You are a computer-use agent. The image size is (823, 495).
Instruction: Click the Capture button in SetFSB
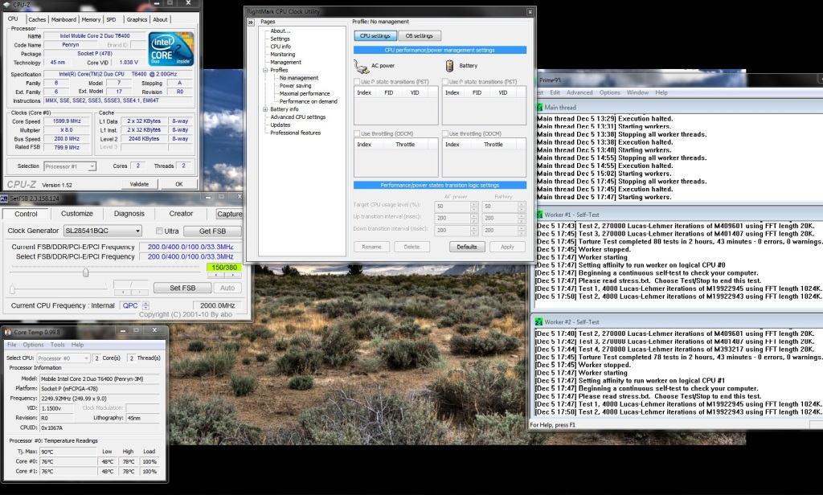tap(229, 214)
